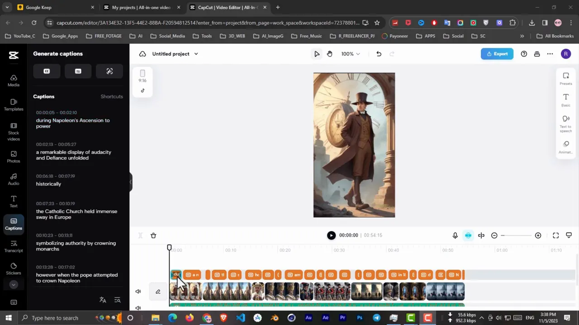The image size is (579, 325).
Task: Open Text to speech panel
Action: [x=566, y=124]
